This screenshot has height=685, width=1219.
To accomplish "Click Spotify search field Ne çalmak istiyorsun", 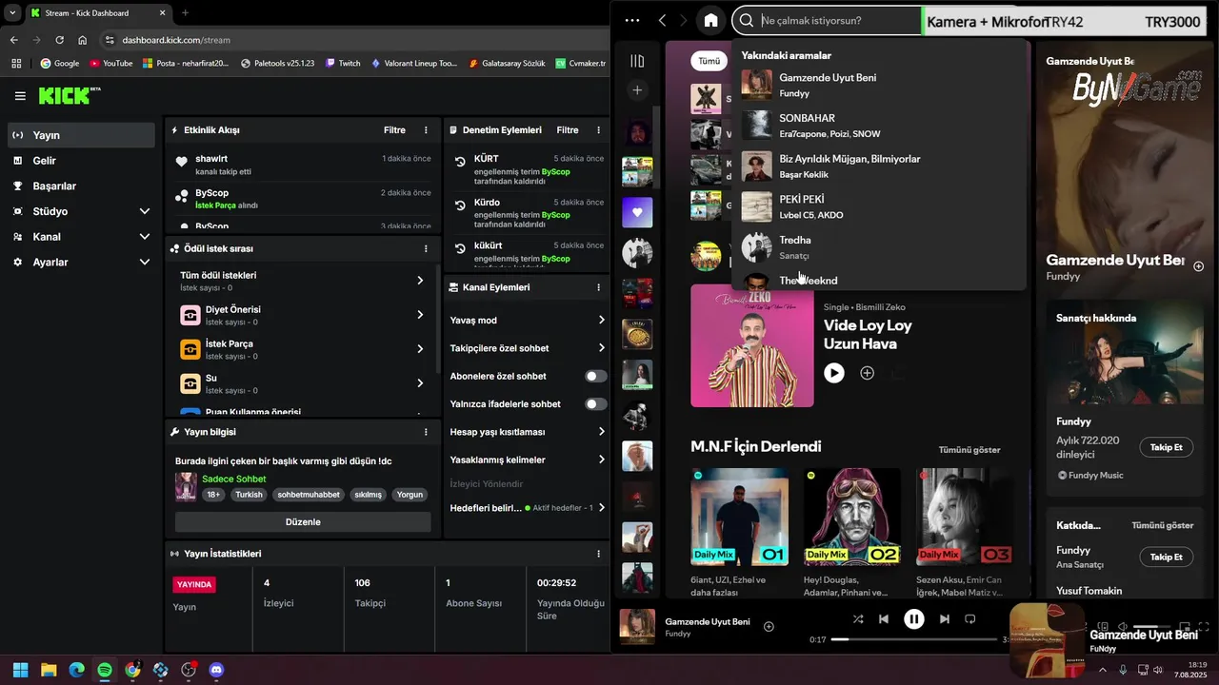I will tap(825, 21).
